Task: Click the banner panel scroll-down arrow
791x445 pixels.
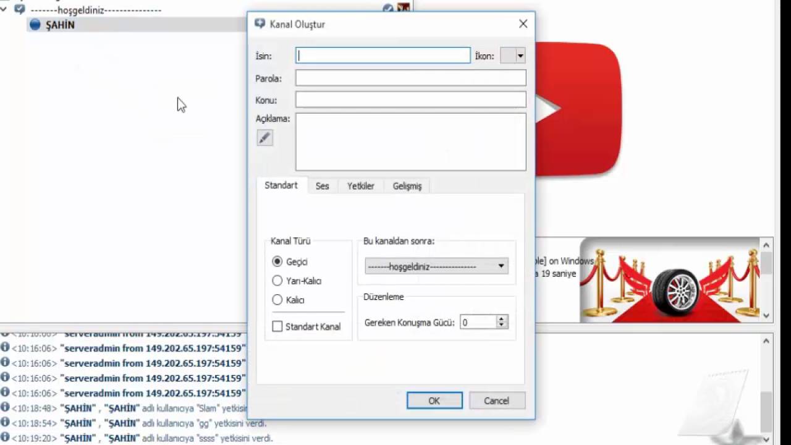Action: [x=766, y=315]
